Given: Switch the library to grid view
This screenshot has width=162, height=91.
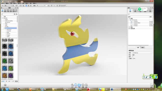Looking at the screenshot, I should (x=4, y=81).
